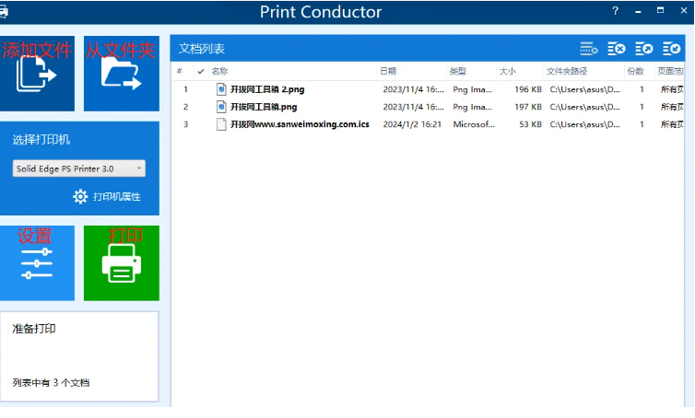The width and height of the screenshot is (695, 418).
Task: Click the 准备打印 status text
Action: tap(34, 329)
